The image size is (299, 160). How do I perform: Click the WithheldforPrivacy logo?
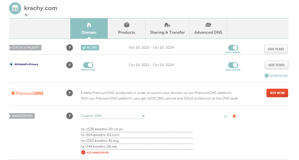coord(24,64)
